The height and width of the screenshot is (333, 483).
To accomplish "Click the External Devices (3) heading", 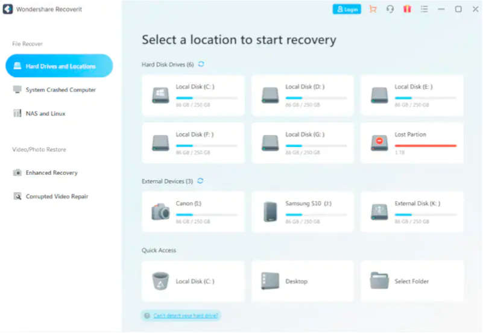I will (167, 181).
